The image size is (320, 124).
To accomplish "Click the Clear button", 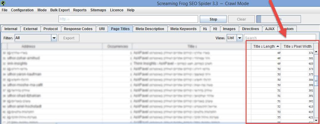I will 241,19.
